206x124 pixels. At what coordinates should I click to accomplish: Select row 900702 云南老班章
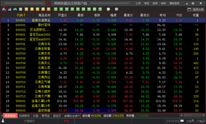103,49
